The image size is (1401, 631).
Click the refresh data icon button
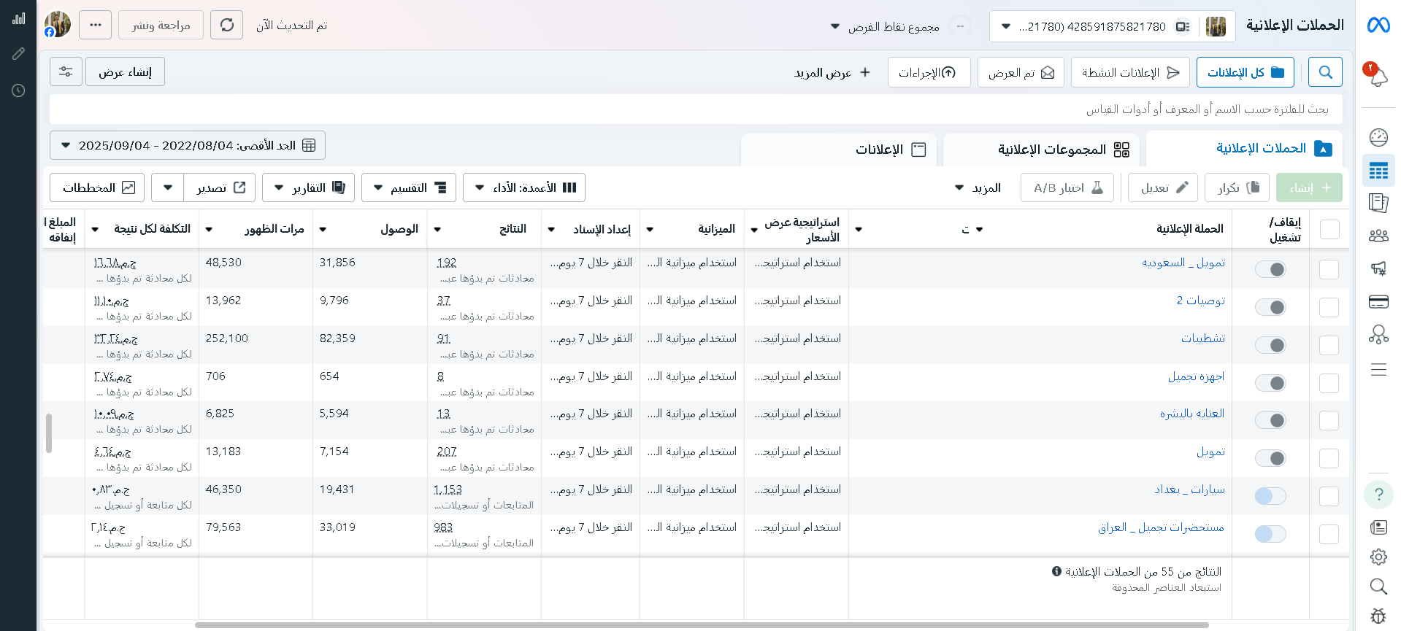coord(226,26)
